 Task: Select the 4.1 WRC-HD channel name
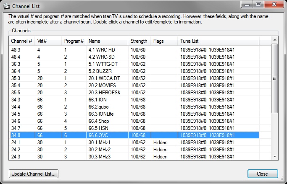pyautogui.click(x=102, y=50)
